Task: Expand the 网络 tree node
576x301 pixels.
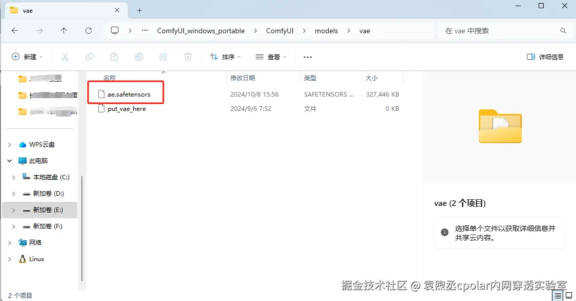Action: tap(10, 243)
